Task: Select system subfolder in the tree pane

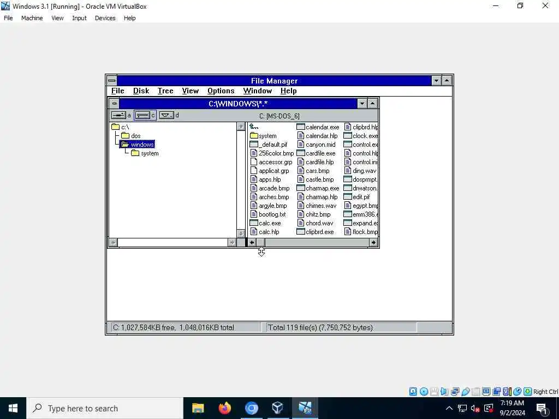Action: 145,153
